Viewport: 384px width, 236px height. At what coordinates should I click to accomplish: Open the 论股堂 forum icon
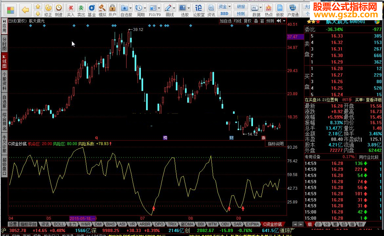(x=199, y=10)
